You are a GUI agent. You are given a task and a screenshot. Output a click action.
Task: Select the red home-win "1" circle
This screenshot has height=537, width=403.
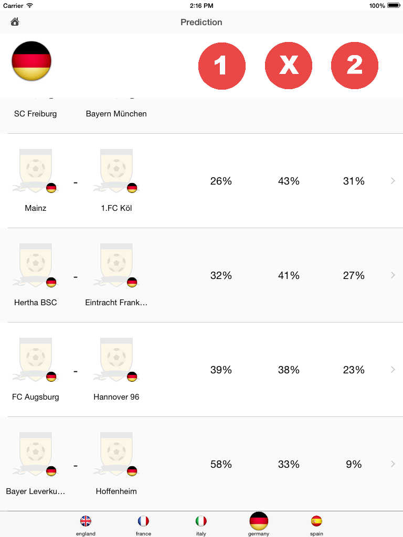[x=221, y=66]
